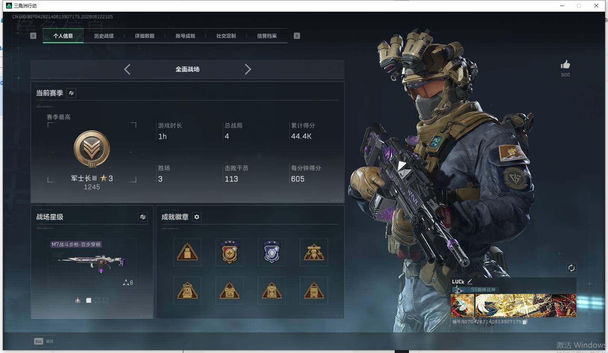
Task: Click the 总战局 4 stat
Action: (x=233, y=131)
